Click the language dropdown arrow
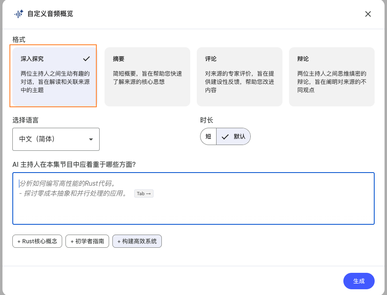This screenshot has height=295, width=387. [x=91, y=139]
